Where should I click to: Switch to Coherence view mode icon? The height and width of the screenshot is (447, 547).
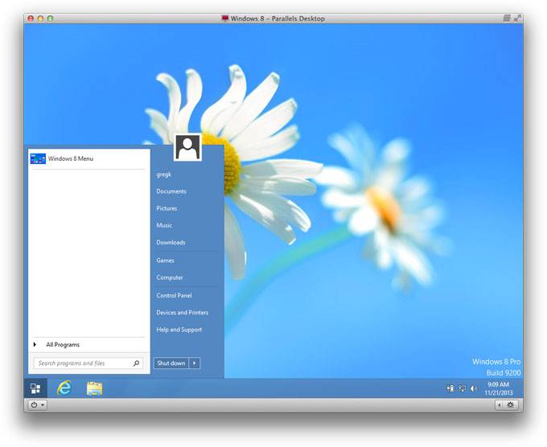(x=507, y=18)
